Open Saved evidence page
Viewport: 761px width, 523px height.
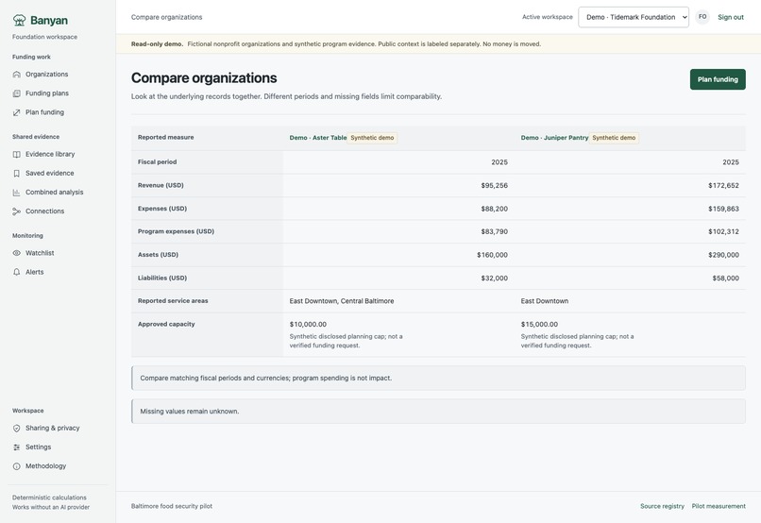[49, 173]
